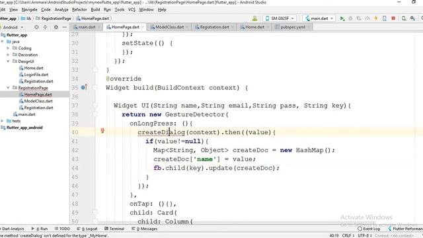Close the pubspec.yaml editor tab
The width and height of the screenshot is (423, 238).
coord(309,27)
